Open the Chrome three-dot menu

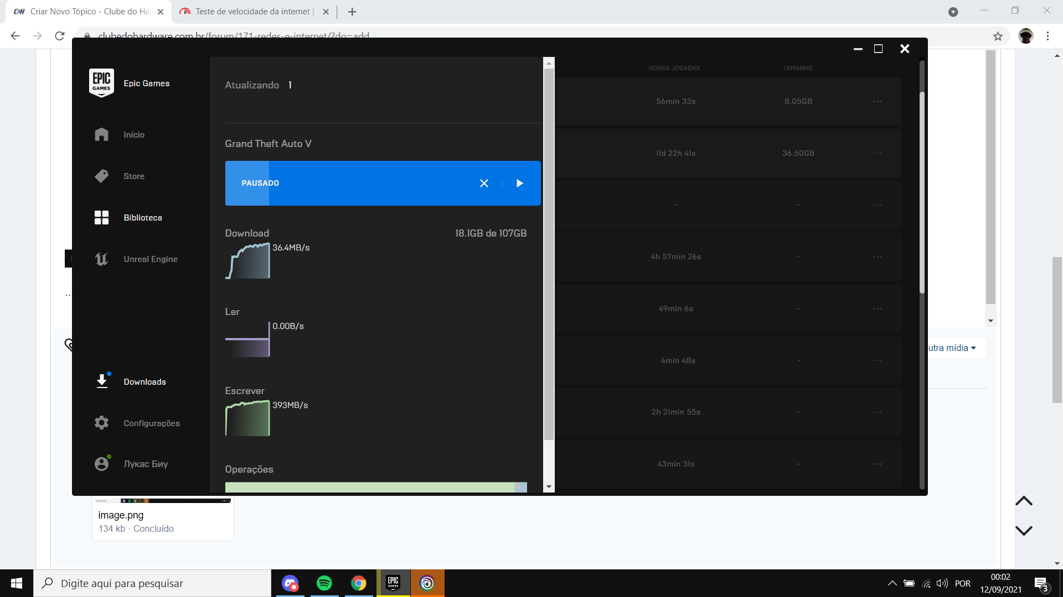[x=1047, y=36]
